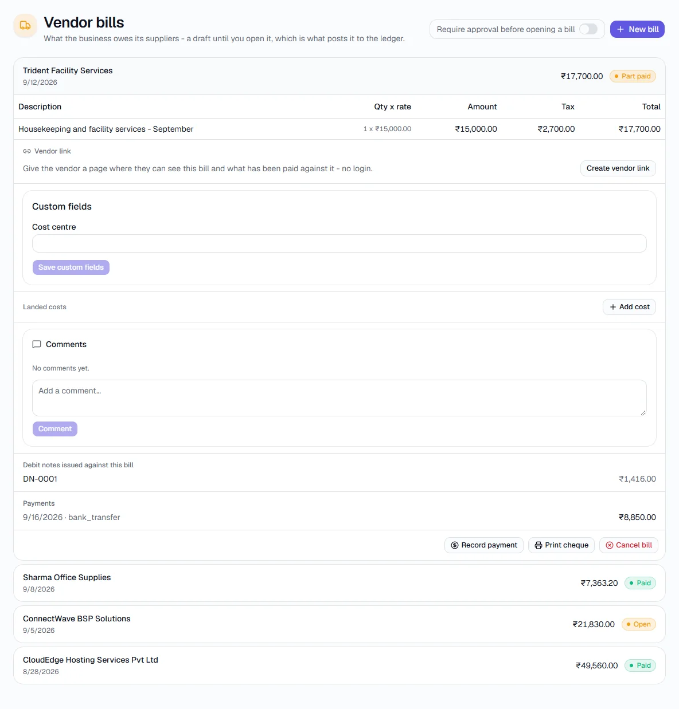This screenshot has height=709, width=679.
Task: Click the Landed costs label
Action: click(x=45, y=307)
